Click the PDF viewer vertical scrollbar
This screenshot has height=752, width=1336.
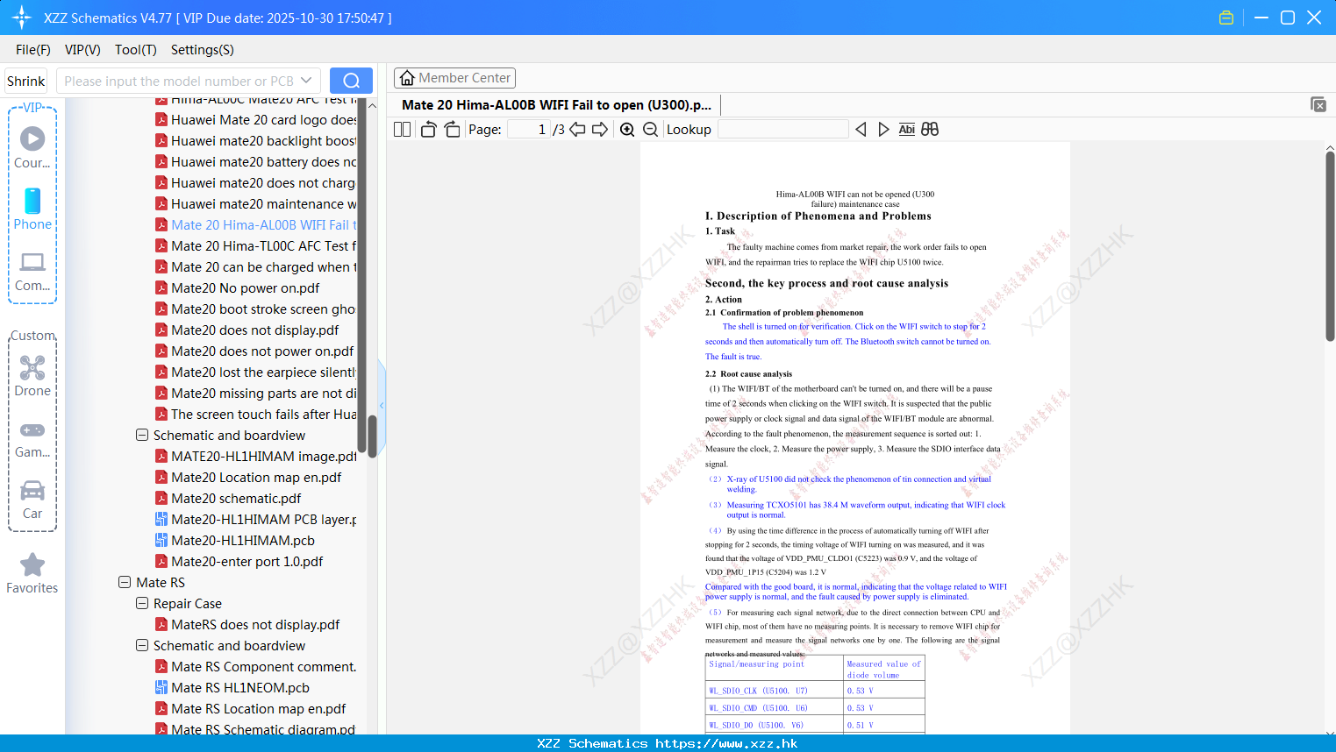coord(1330,245)
